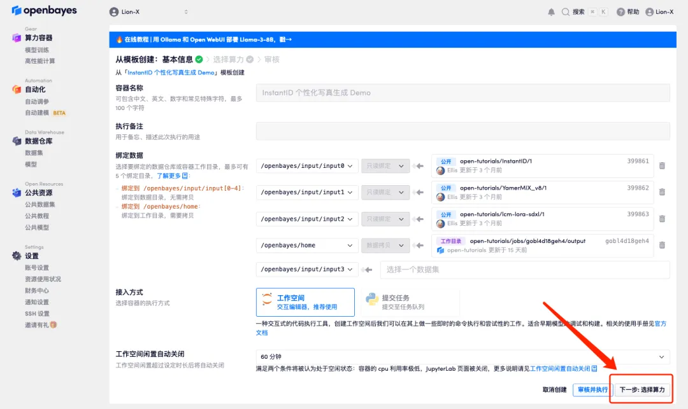Click 审核并执行 button

tap(592, 390)
